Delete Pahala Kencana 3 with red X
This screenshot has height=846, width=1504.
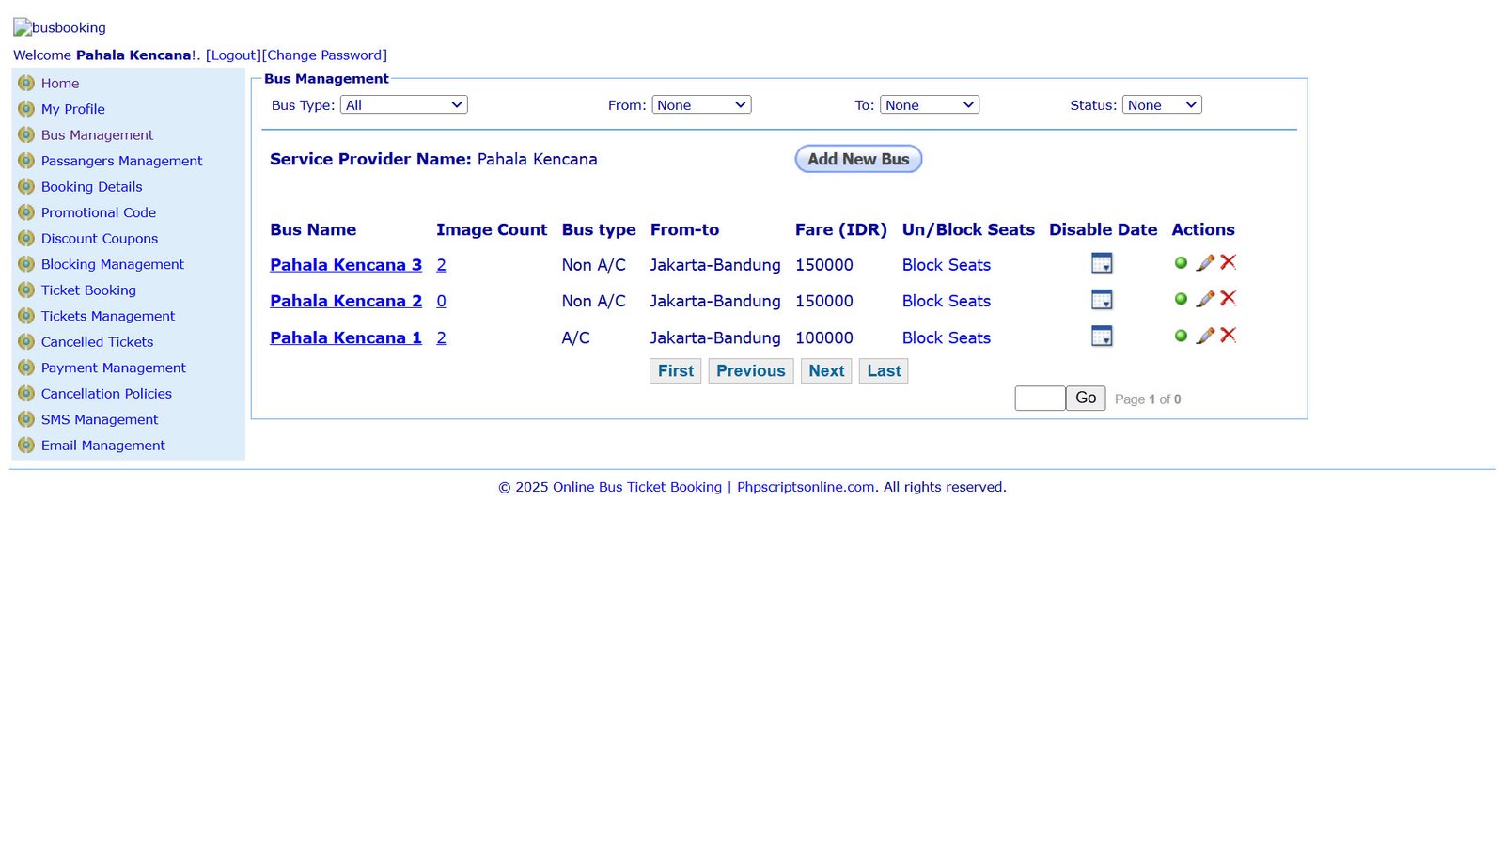point(1228,262)
